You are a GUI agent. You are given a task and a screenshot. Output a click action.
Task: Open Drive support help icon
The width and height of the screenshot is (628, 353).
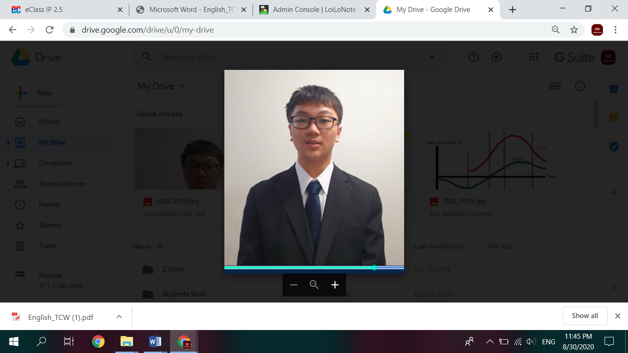[474, 57]
